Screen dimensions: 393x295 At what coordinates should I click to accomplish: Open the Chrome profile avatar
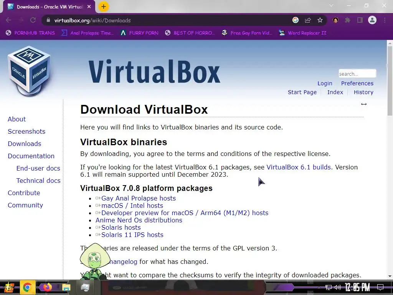[372, 20]
